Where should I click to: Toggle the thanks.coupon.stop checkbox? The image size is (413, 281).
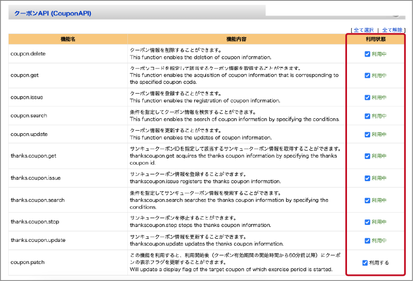(368, 222)
